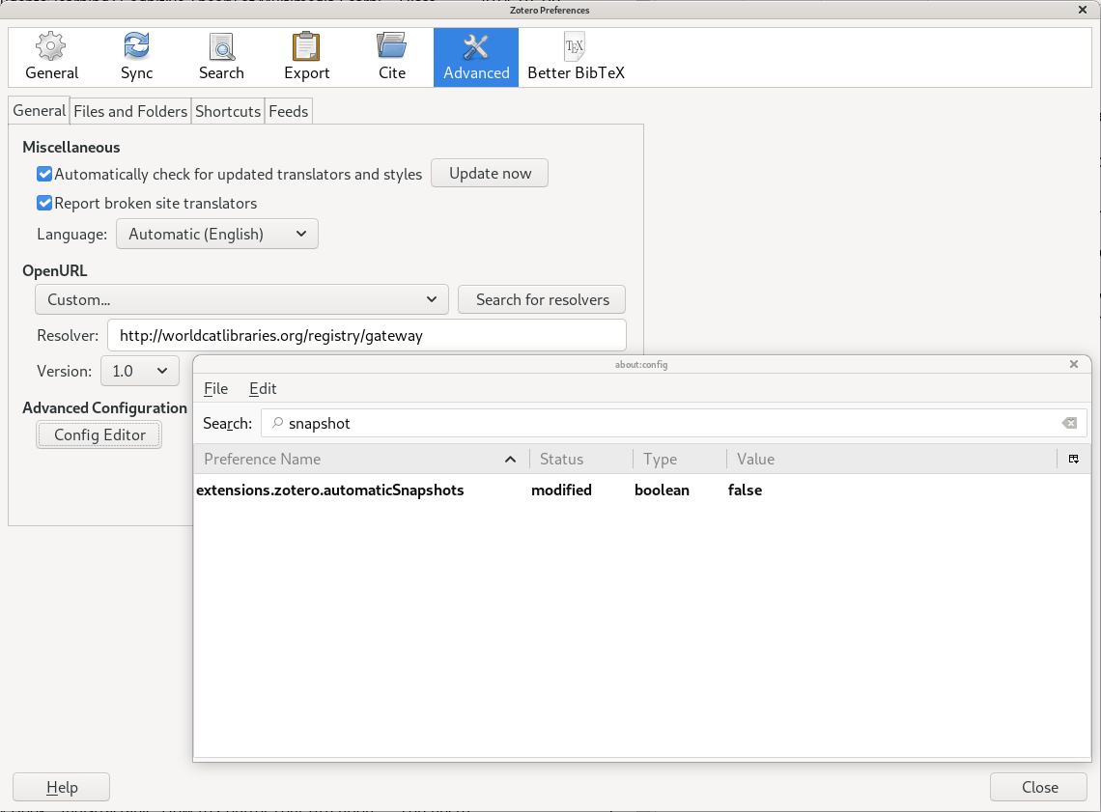Switch to the Shortcuts tab

[x=228, y=112]
